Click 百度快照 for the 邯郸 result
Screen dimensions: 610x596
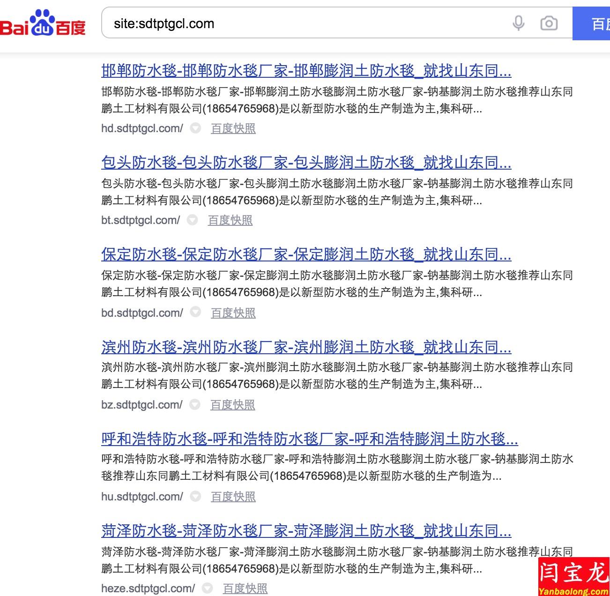pos(233,128)
